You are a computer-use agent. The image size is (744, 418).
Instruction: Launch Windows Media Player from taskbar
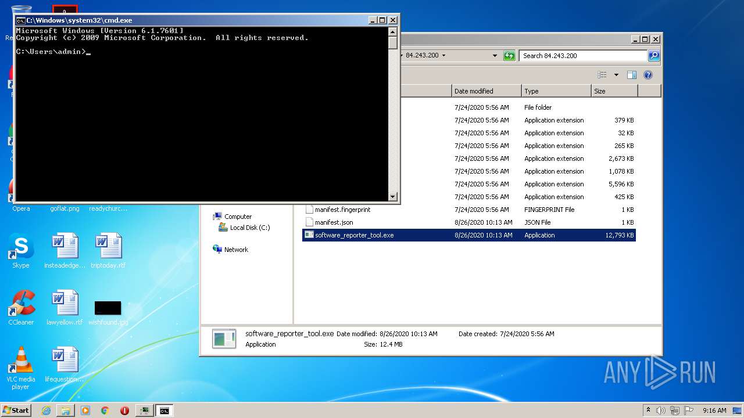coord(85,410)
